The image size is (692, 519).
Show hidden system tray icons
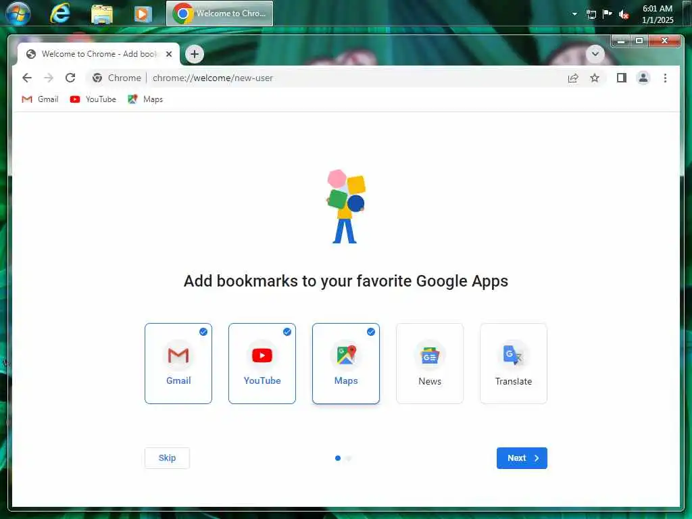click(x=574, y=14)
